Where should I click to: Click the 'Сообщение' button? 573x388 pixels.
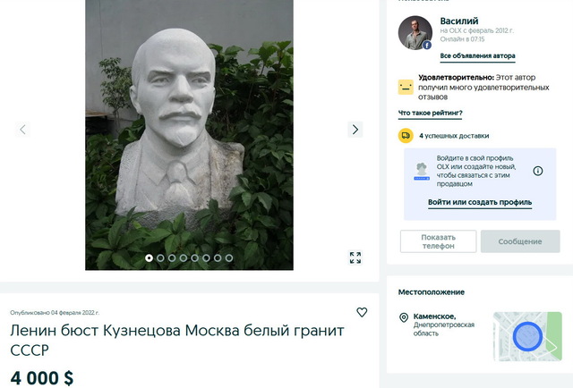(520, 241)
